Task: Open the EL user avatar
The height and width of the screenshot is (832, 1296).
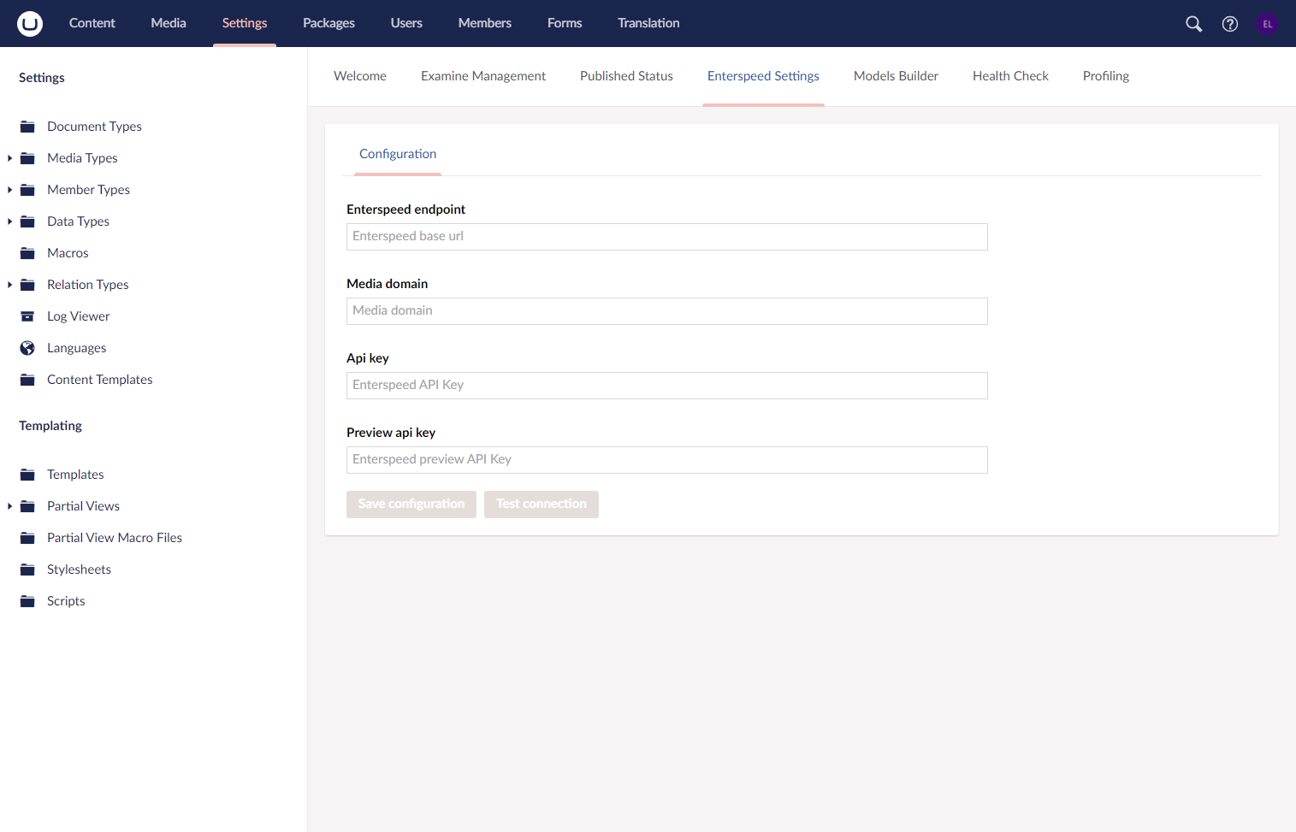Action: pos(1268,24)
